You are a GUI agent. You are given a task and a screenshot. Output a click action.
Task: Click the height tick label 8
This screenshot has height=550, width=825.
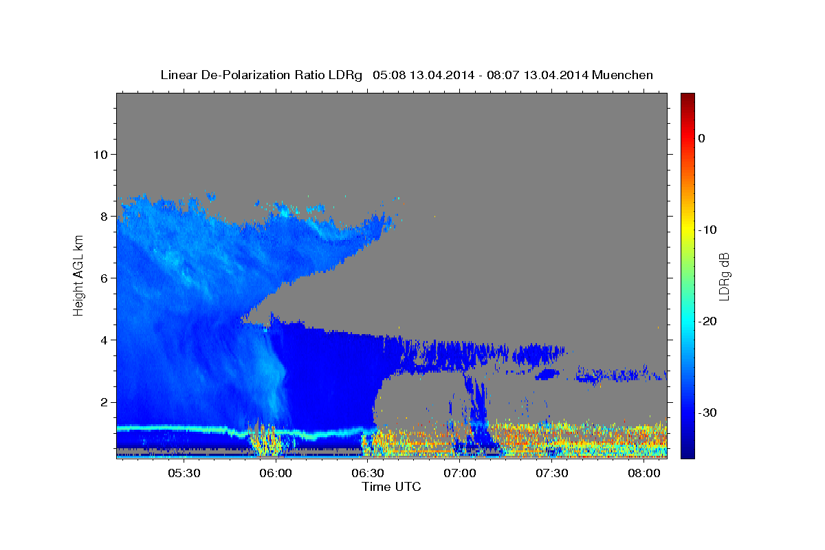[x=103, y=216]
